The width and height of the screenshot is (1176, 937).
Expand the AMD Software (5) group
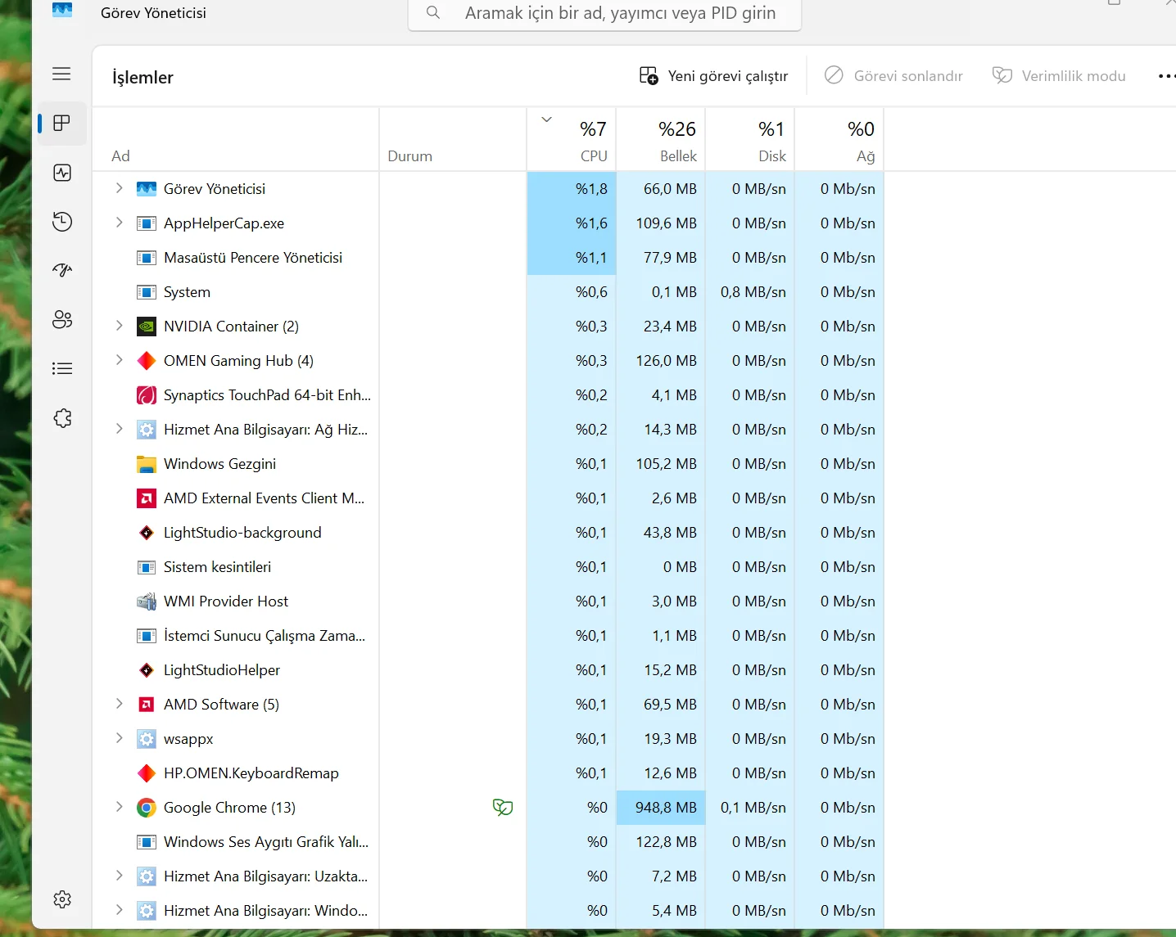point(119,704)
